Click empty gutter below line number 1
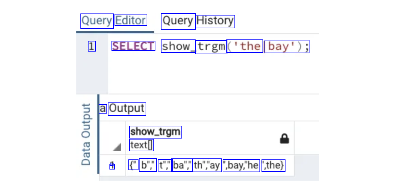Screen dimensions: 398x184 [x=92, y=74]
